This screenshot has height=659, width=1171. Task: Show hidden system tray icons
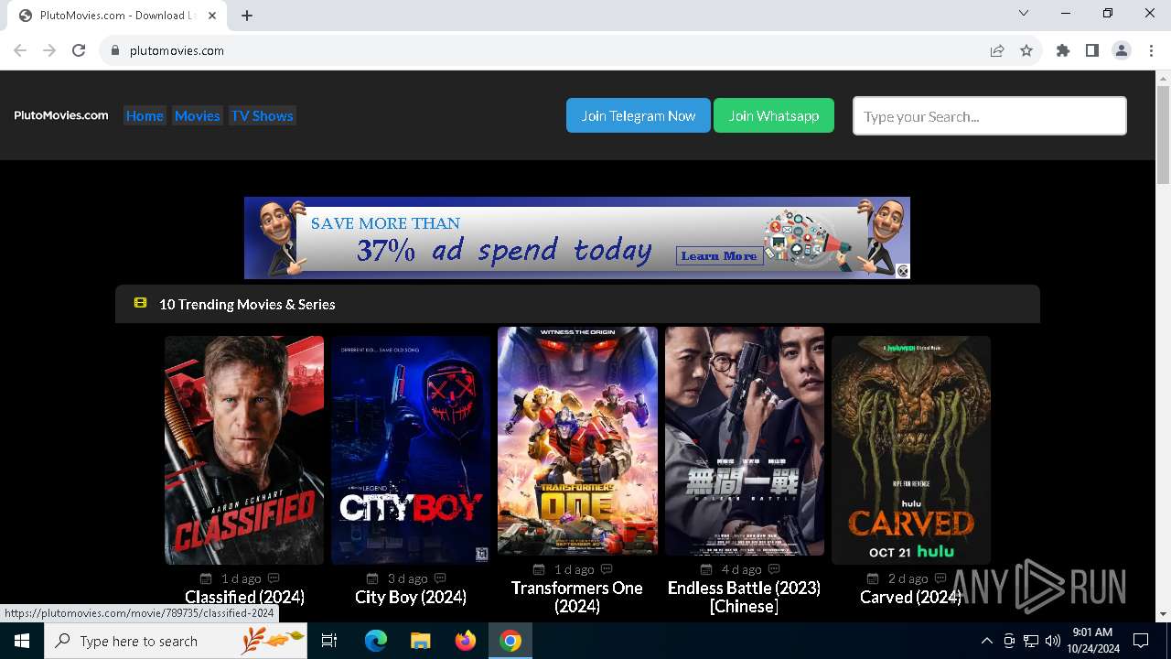[986, 641]
